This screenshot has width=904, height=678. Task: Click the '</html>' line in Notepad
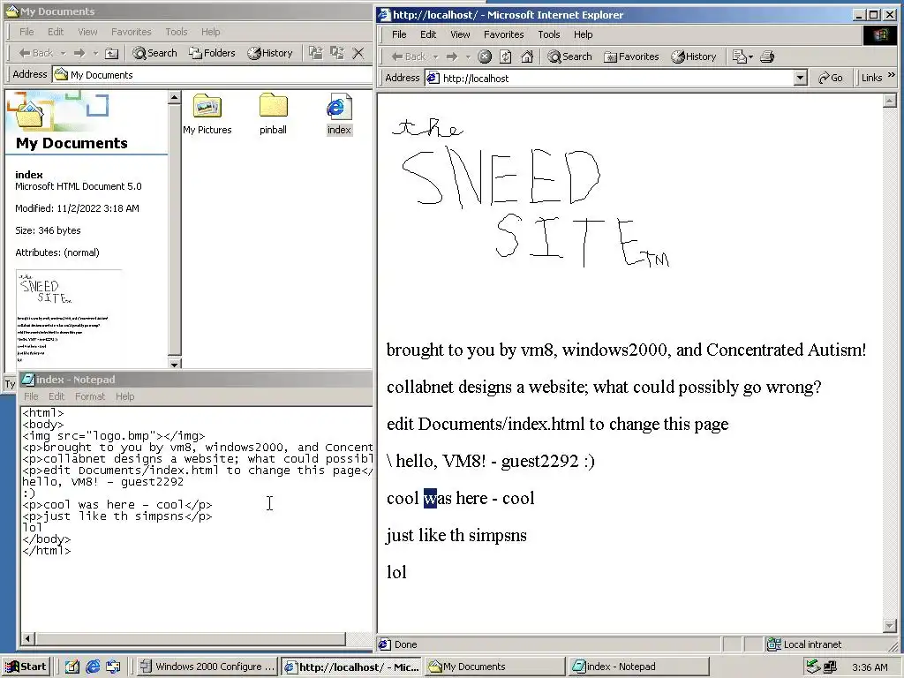pyautogui.click(x=47, y=551)
